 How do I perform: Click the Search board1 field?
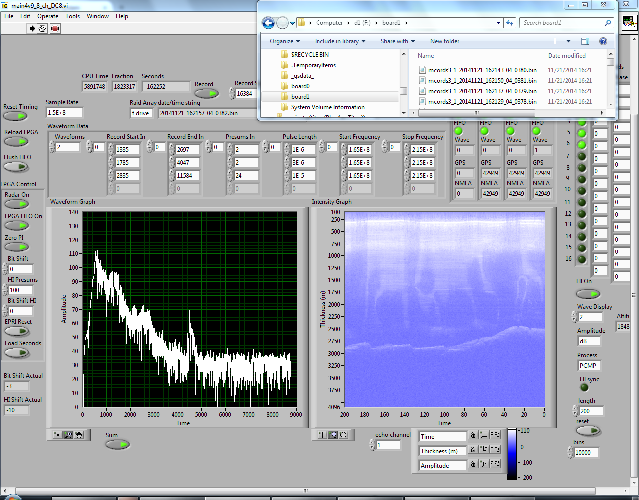562,23
